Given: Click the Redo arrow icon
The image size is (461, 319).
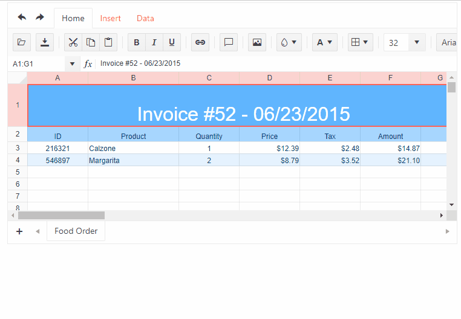Looking at the screenshot, I should point(40,18).
